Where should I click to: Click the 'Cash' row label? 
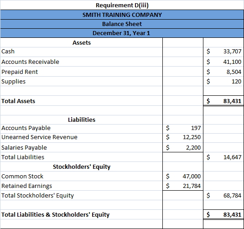click(x=8, y=52)
